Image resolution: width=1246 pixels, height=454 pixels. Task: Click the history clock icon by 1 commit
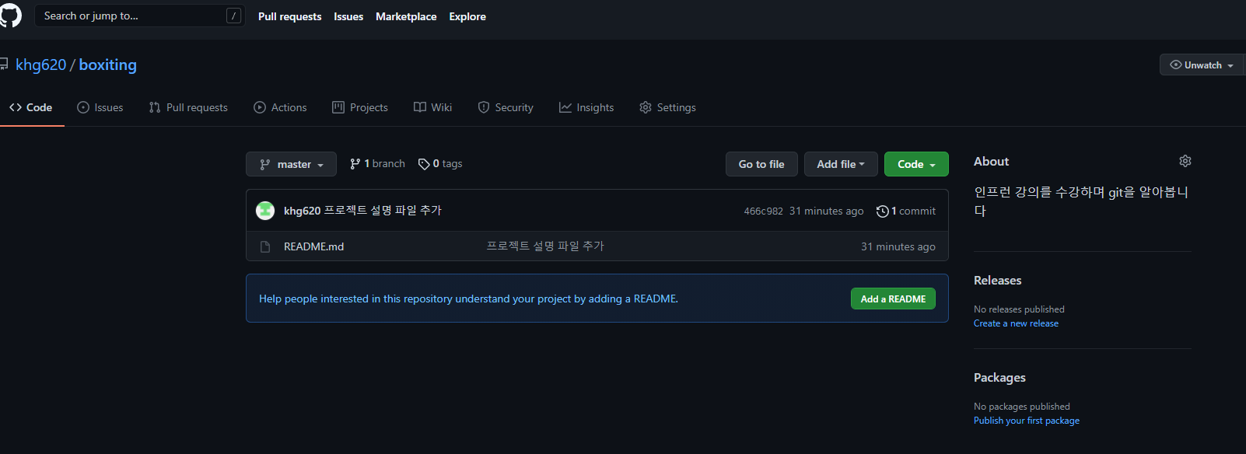tap(882, 211)
